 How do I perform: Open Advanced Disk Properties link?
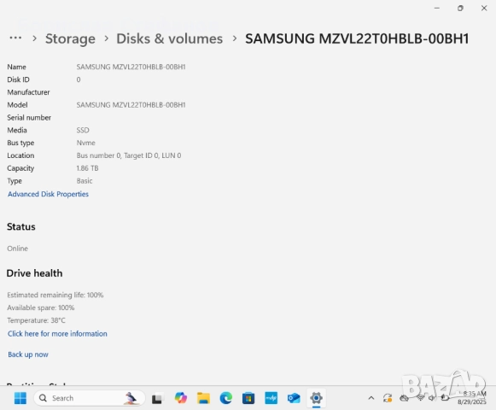tap(48, 194)
